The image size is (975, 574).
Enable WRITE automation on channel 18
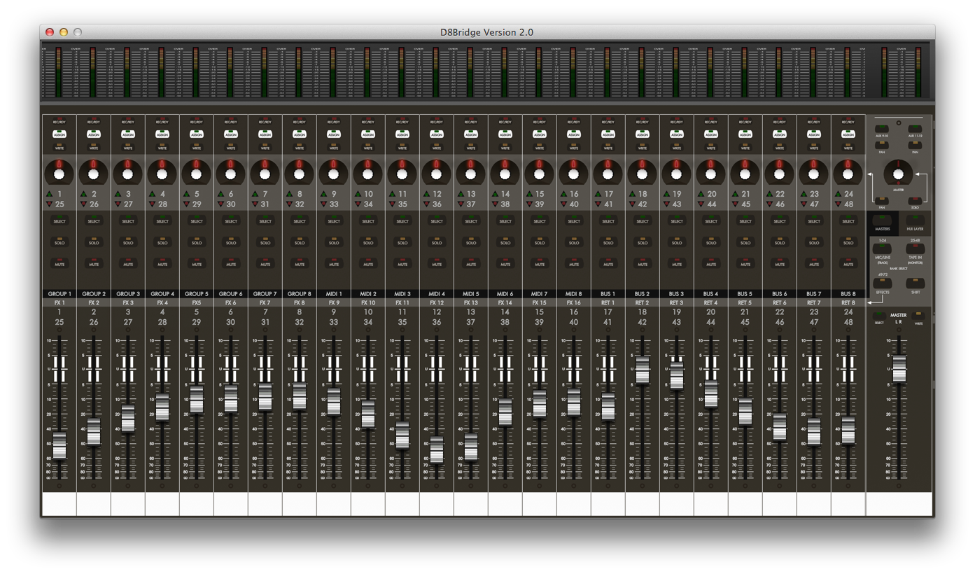point(643,146)
